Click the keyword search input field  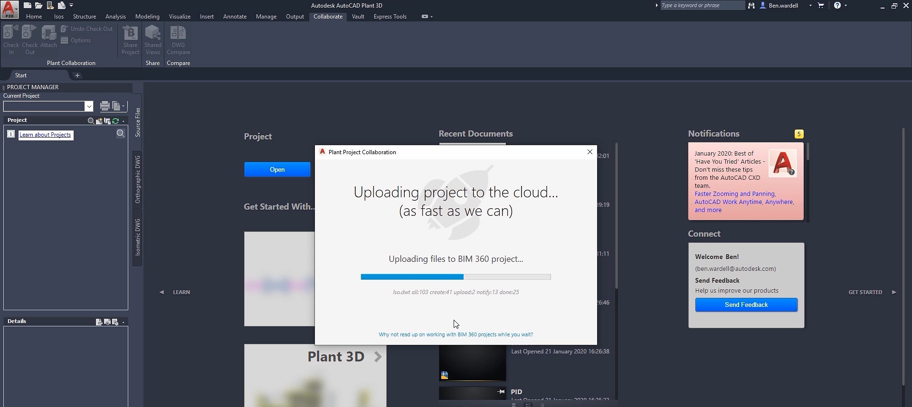[702, 6]
